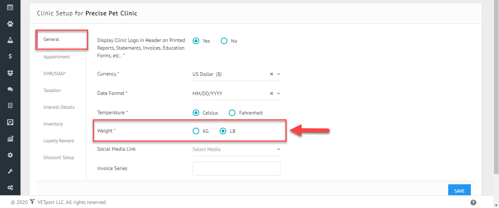
Task: Open the bar chart reports icon
Action: pos(10,139)
